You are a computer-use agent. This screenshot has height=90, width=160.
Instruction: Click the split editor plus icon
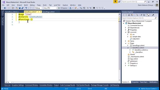point(119,14)
